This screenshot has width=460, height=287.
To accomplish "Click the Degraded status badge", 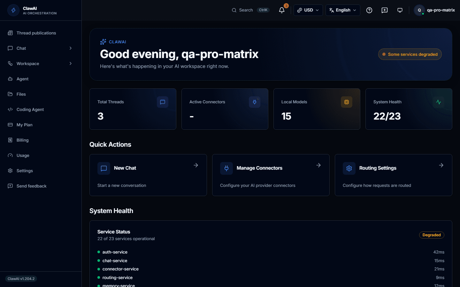I will click(x=432, y=235).
